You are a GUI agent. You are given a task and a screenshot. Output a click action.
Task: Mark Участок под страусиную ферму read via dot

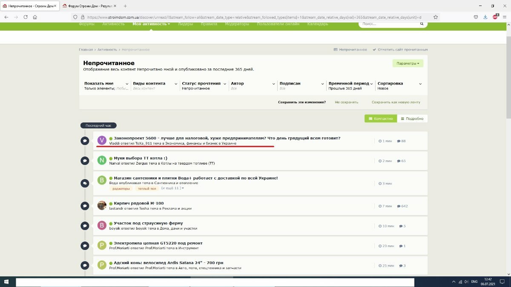(x=111, y=223)
